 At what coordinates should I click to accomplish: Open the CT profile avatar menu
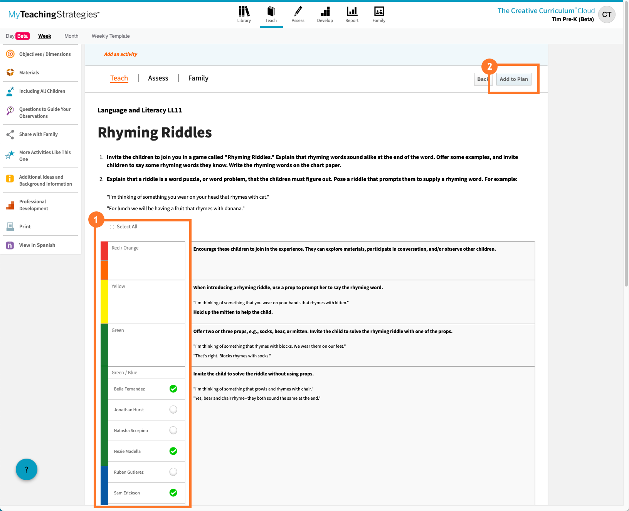(606, 14)
